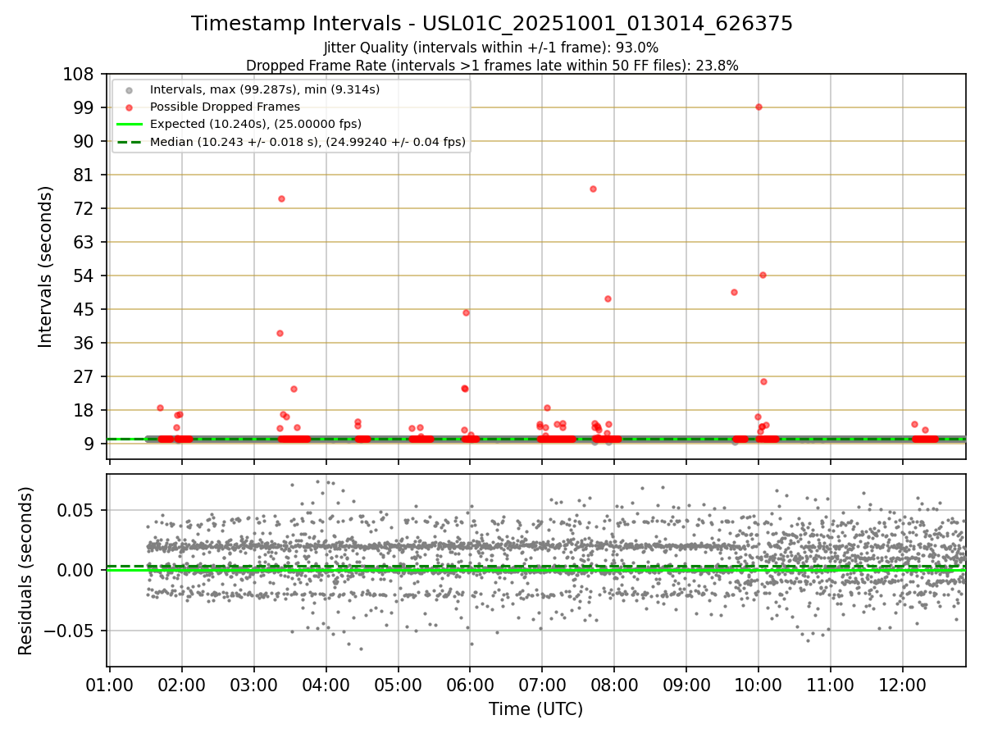Click the red point at 44 seconds near 06:00

[466, 312]
